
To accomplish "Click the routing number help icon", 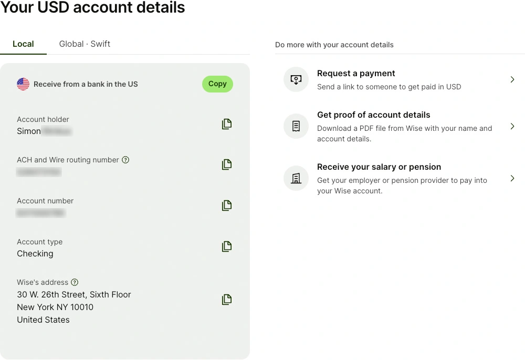I will (125, 160).
